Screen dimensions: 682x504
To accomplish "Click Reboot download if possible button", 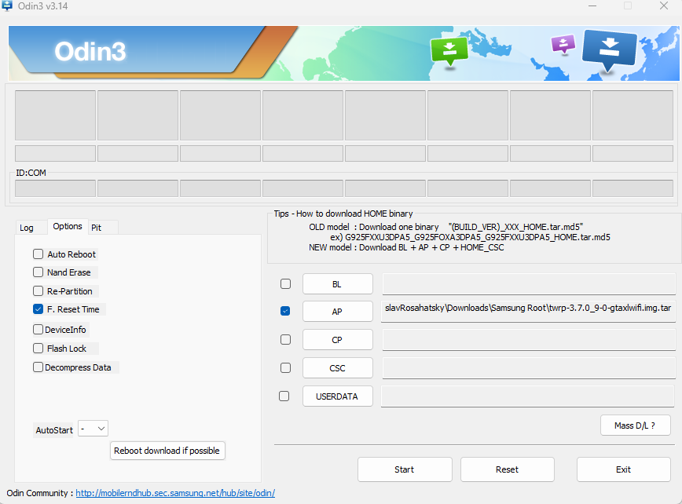I will coord(168,451).
